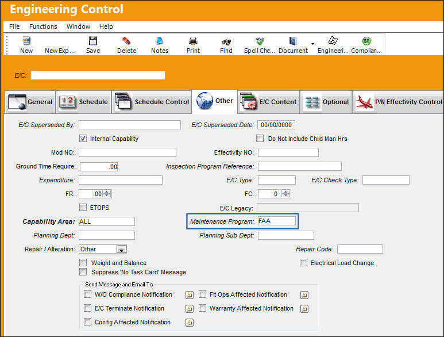This screenshot has height=337, width=444.
Task: Click the Planning Sub Dept field
Action: pyautogui.click(x=286, y=235)
